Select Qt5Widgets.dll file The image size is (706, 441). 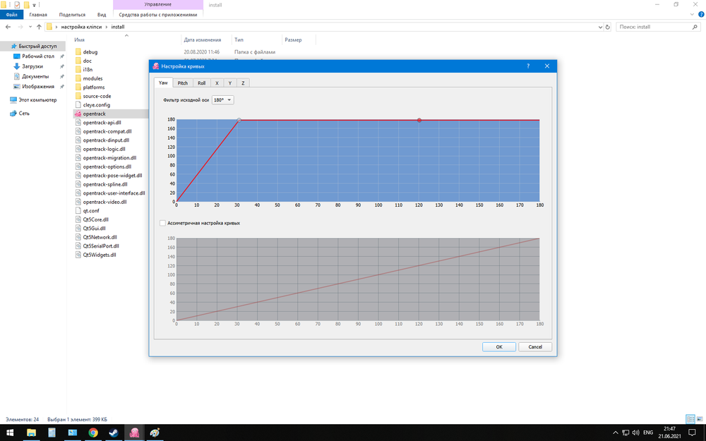coord(99,255)
